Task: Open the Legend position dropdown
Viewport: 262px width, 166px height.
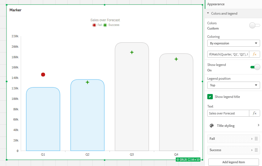Action: tap(234, 85)
